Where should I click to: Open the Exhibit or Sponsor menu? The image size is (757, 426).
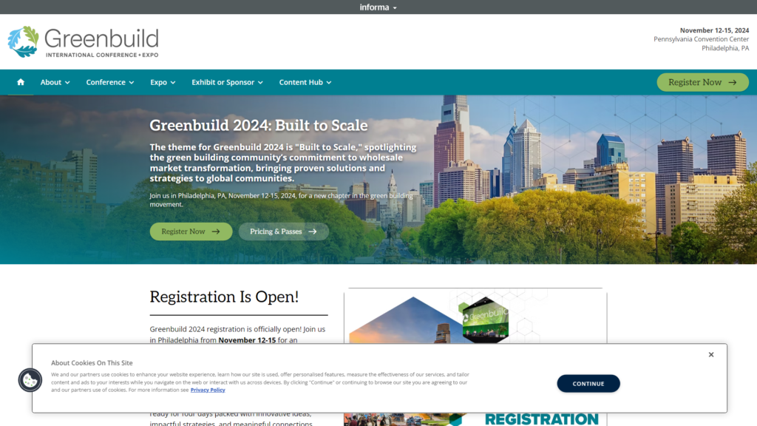pos(228,82)
